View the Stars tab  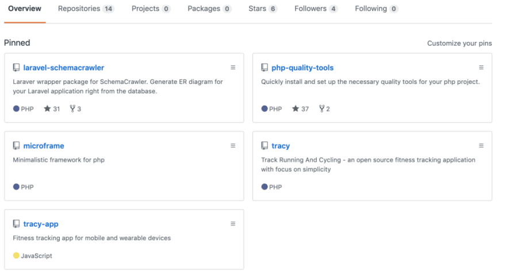click(263, 9)
